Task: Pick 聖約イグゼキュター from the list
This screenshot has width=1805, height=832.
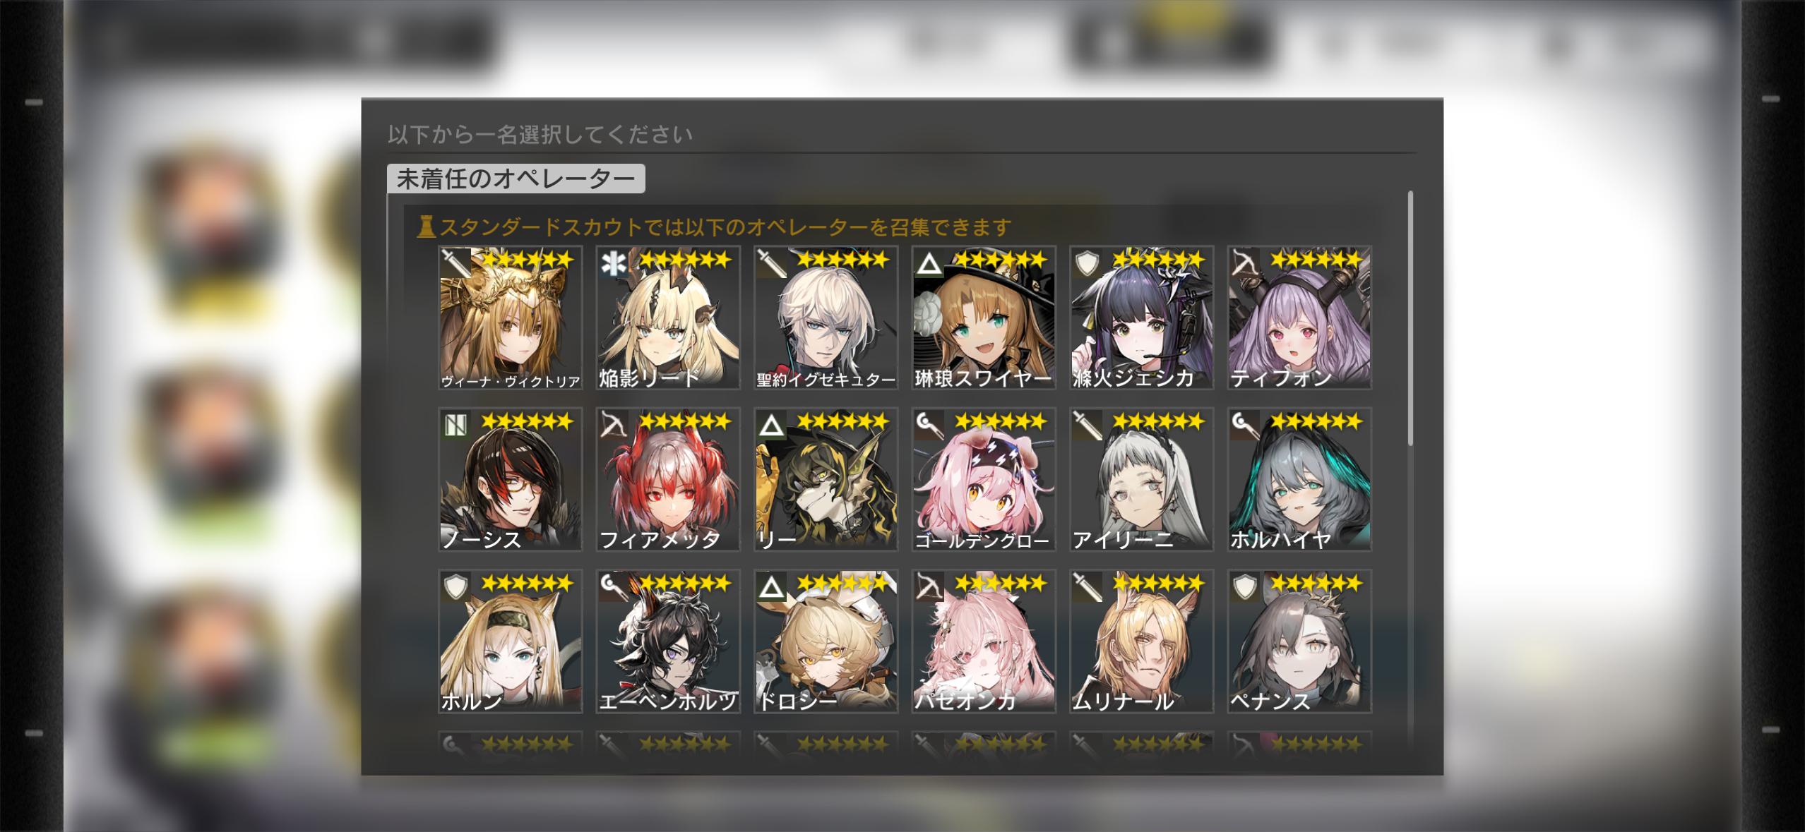Action: pyautogui.click(x=826, y=318)
